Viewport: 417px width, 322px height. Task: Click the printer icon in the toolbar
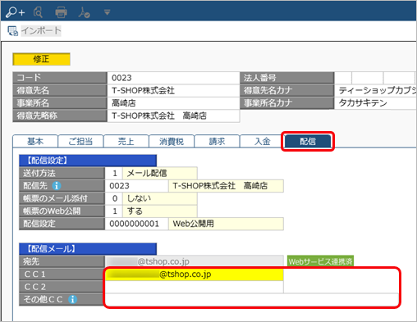tap(61, 12)
